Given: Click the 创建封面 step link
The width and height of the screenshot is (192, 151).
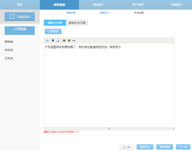Looking at the screenshot, I should click(71, 13).
